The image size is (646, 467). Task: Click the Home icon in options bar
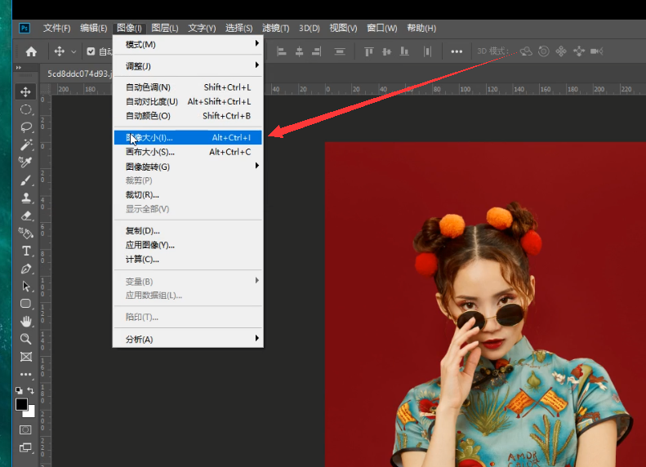point(31,51)
